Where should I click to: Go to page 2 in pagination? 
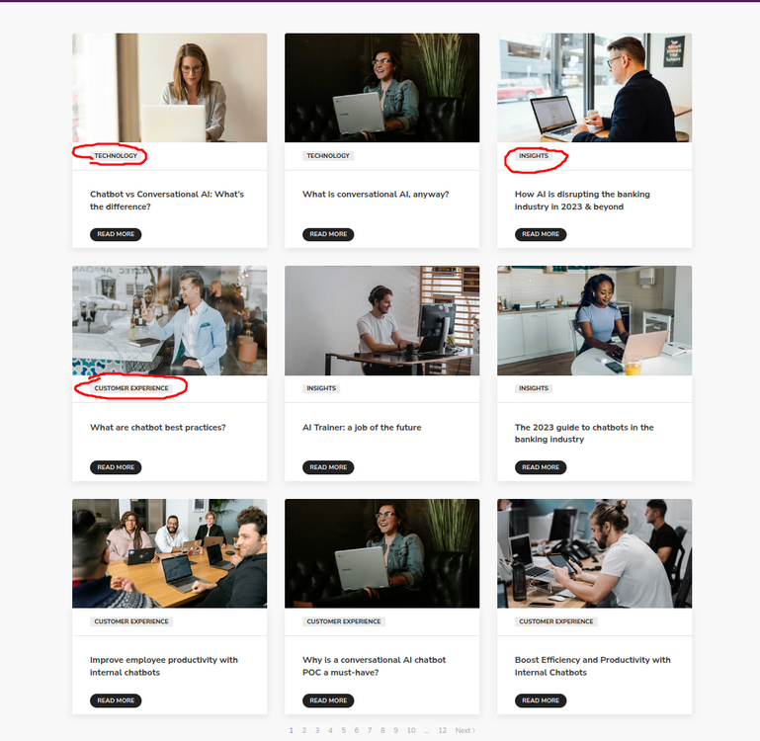tap(304, 730)
